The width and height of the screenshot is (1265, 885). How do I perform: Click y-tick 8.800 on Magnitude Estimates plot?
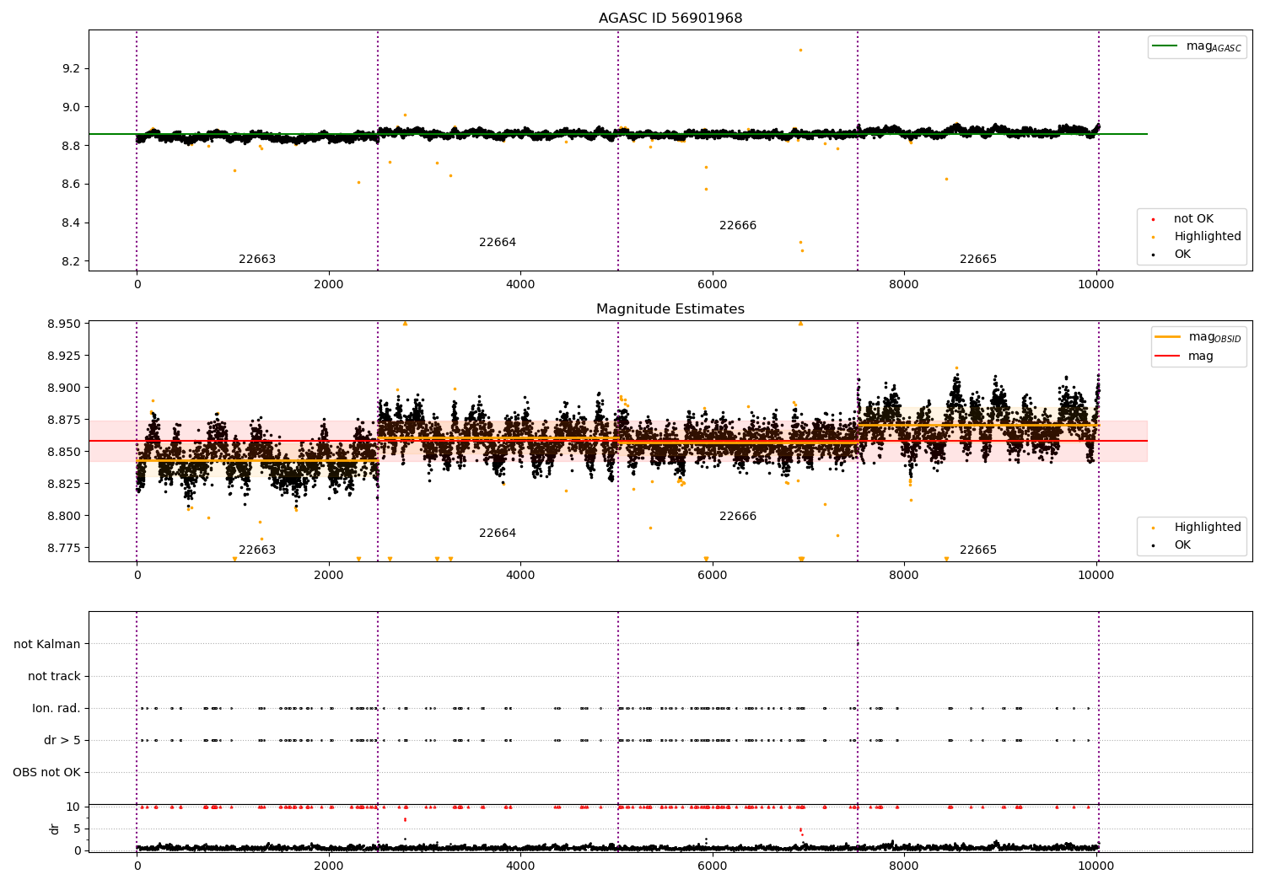point(64,517)
